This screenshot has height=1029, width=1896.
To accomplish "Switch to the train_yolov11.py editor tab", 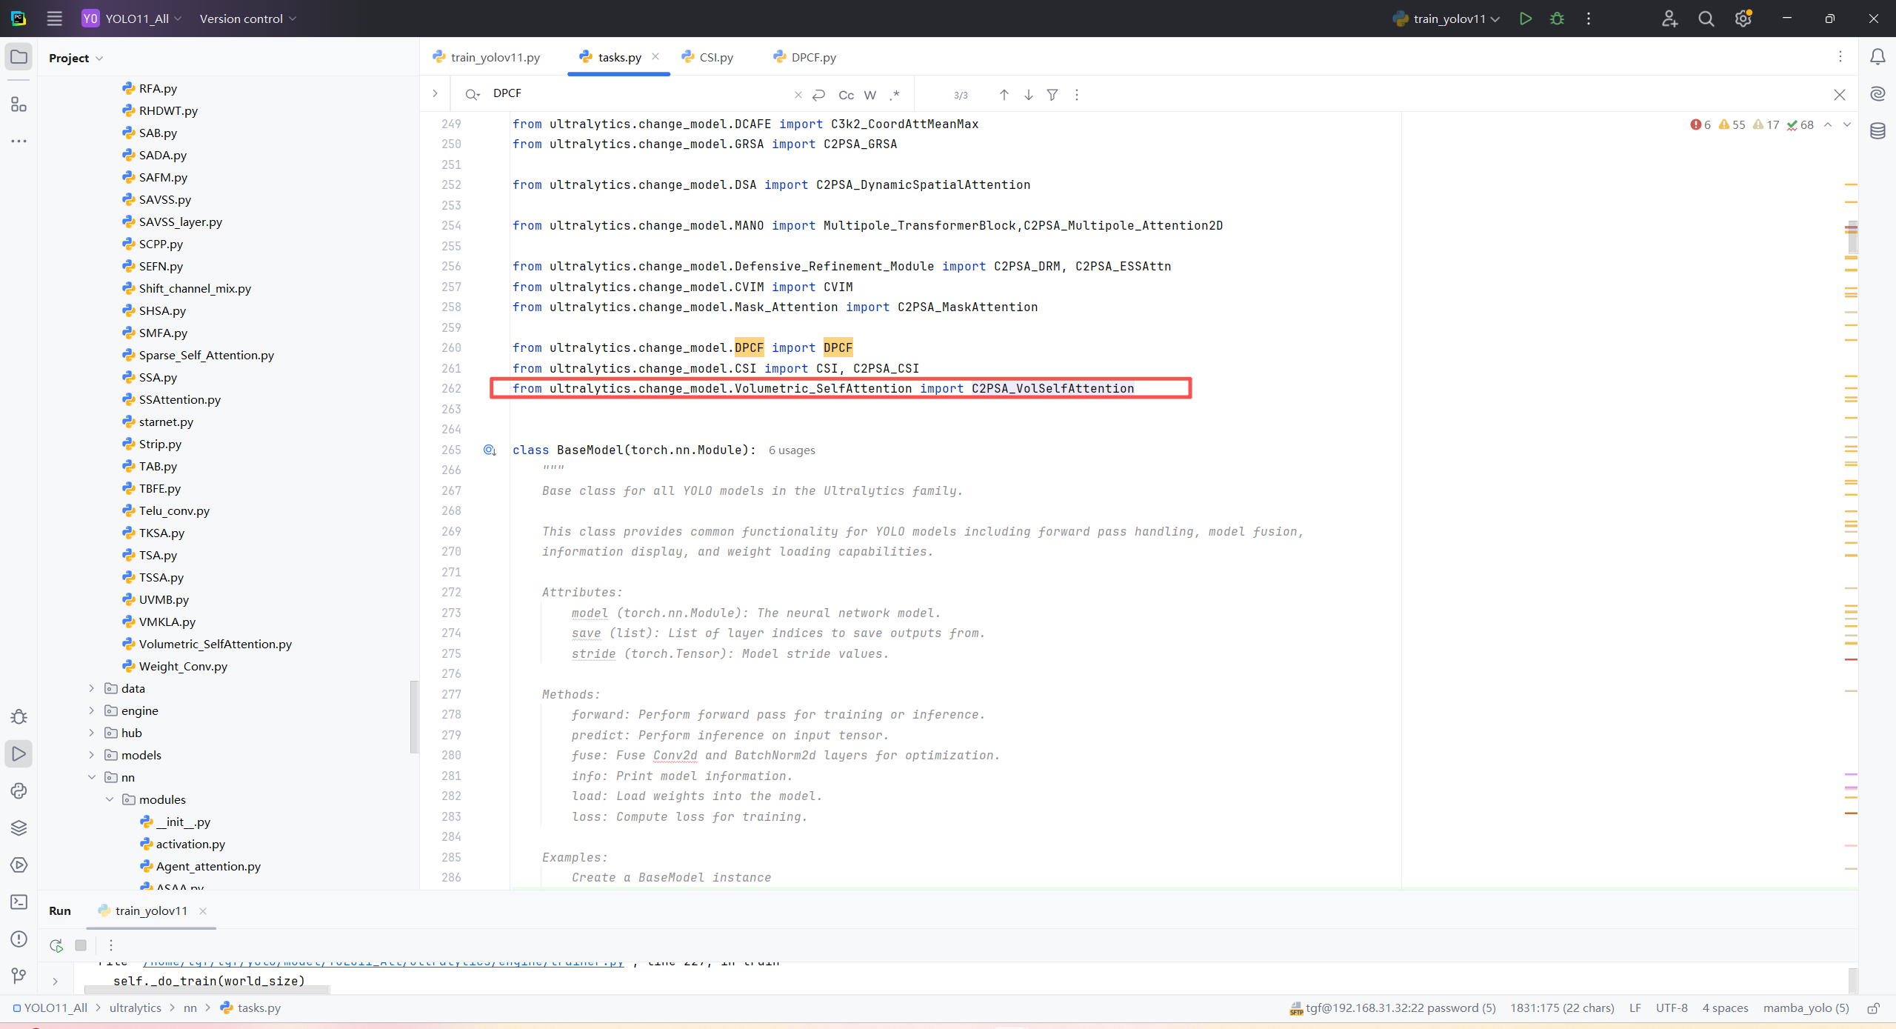I will [x=495, y=57].
